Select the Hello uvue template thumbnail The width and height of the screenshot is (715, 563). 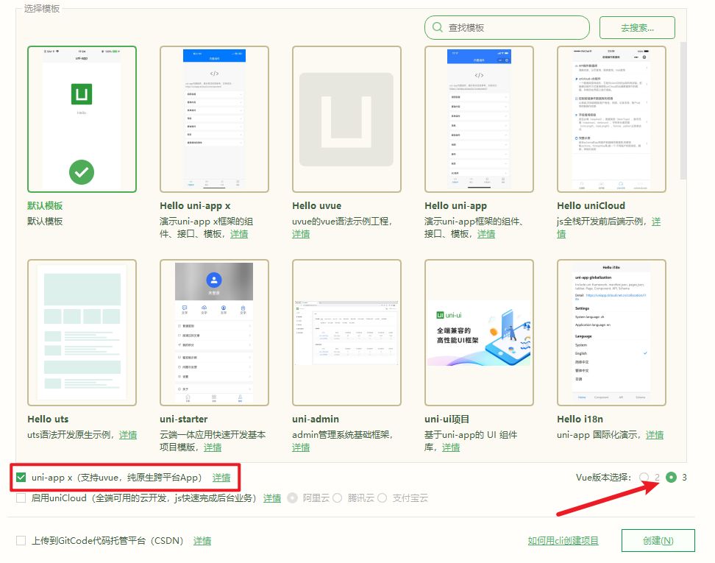coord(346,119)
